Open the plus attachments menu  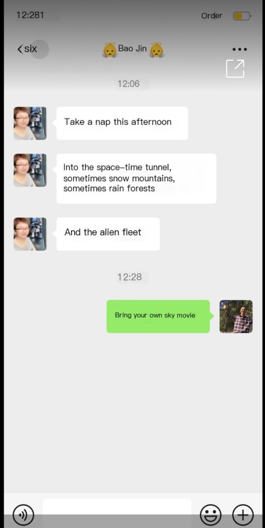243,515
